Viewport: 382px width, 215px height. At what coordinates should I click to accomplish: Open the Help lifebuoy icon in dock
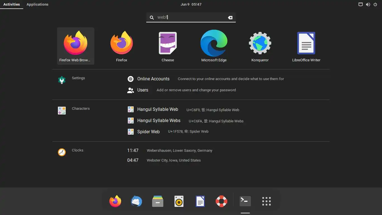pyautogui.click(x=221, y=201)
